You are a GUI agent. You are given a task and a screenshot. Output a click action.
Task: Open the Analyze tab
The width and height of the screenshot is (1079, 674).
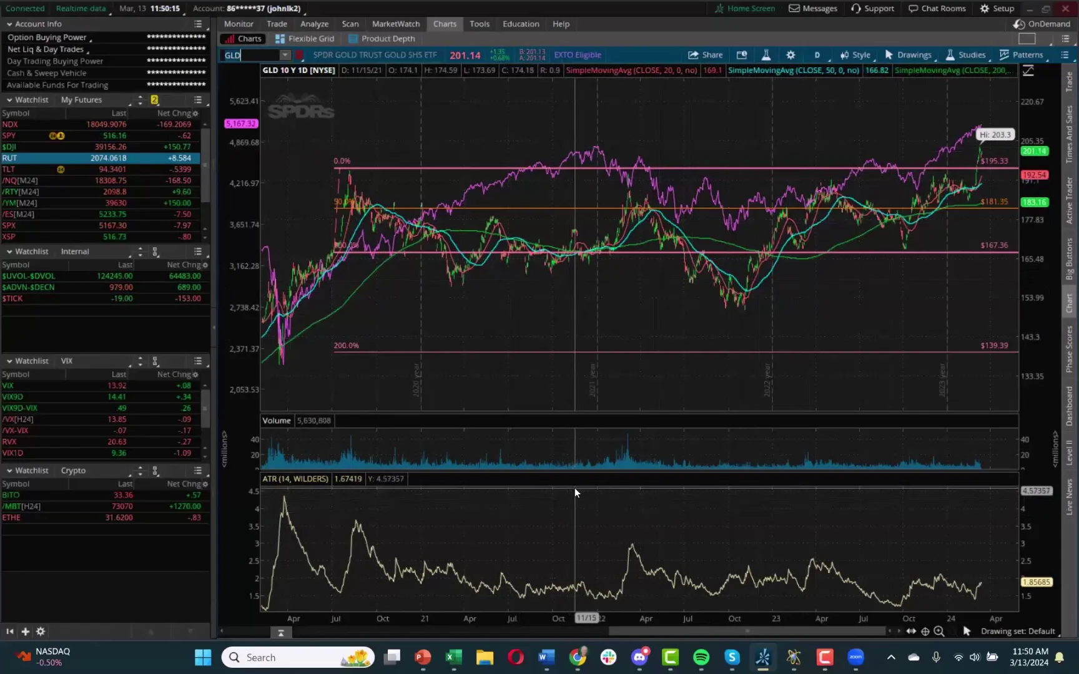point(314,24)
